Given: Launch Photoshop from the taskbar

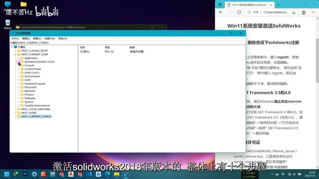Looking at the screenshot, I should [25, 174].
